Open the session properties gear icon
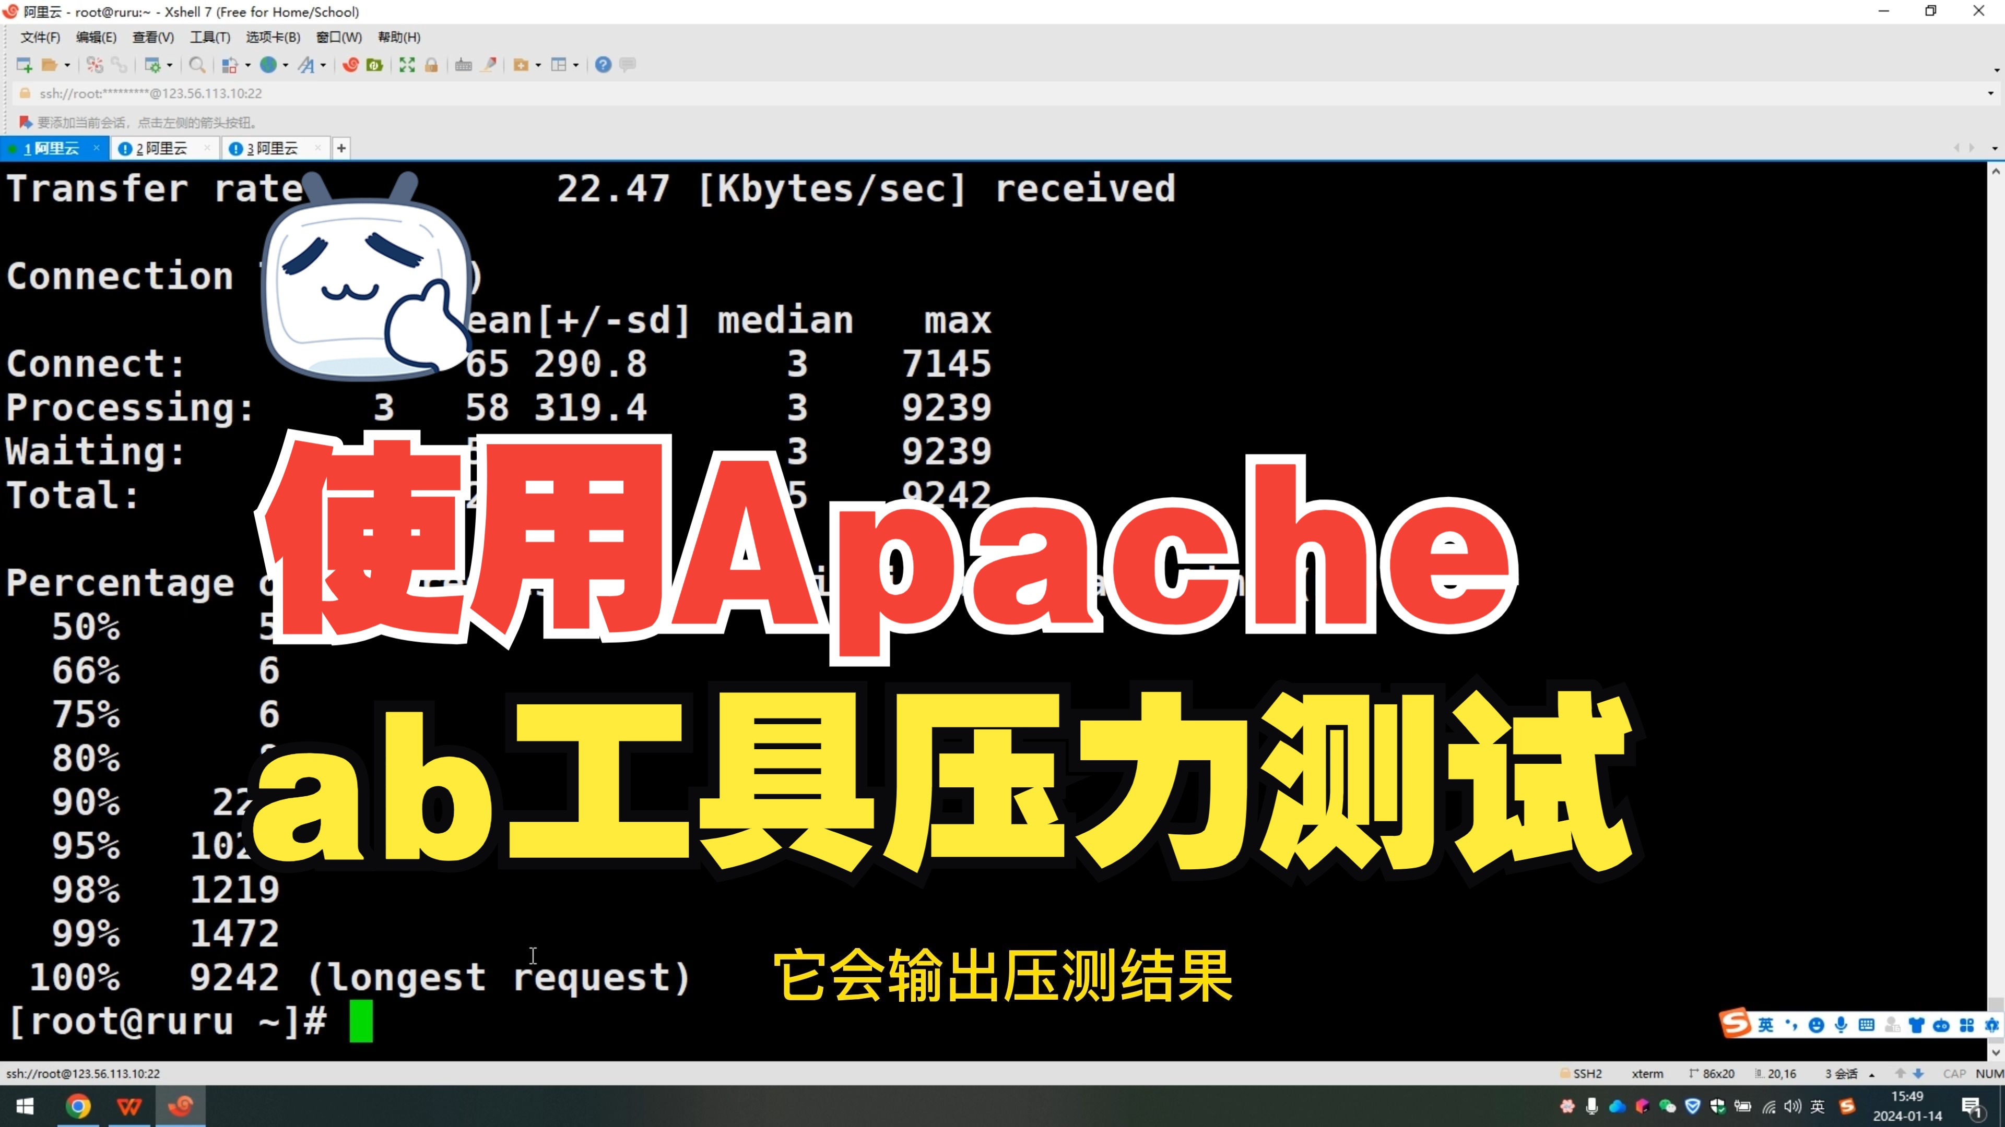Image resolution: width=2005 pixels, height=1127 pixels. 152,65
